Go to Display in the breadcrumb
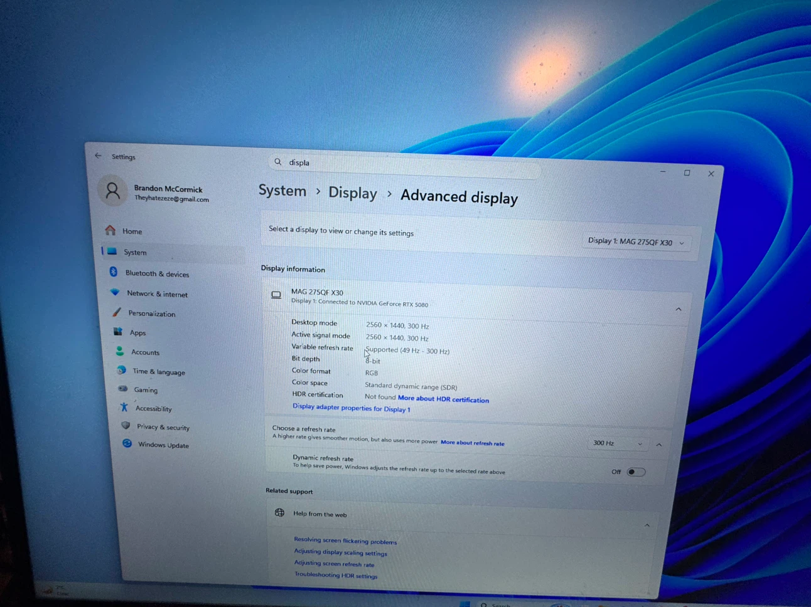811x607 pixels. tap(353, 193)
